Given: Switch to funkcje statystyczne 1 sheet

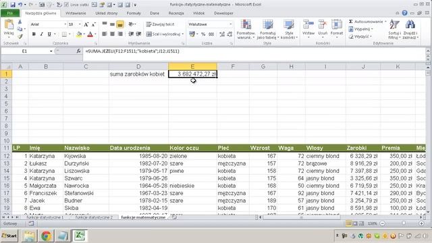Looking at the screenshot, I should pos(45,217).
